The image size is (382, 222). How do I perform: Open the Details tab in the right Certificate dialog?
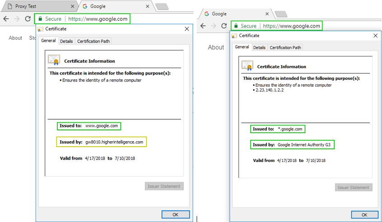tap(259, 47)
